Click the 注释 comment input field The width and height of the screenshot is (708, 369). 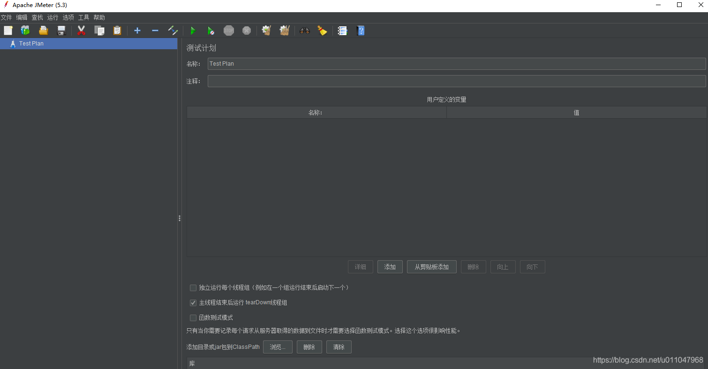point(457,81)
